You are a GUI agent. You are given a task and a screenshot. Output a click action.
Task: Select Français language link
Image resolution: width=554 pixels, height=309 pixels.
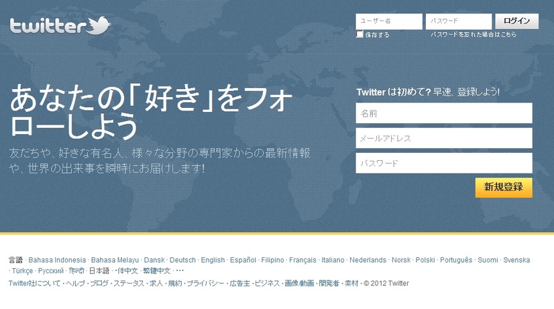(x=302, y=260)
